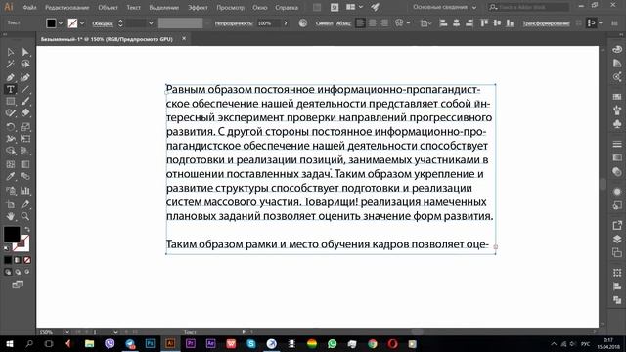This screenshot has height=352, width=626.
Task: Click the toolbox Fill color swatch
Action: [x=12, y=235]
